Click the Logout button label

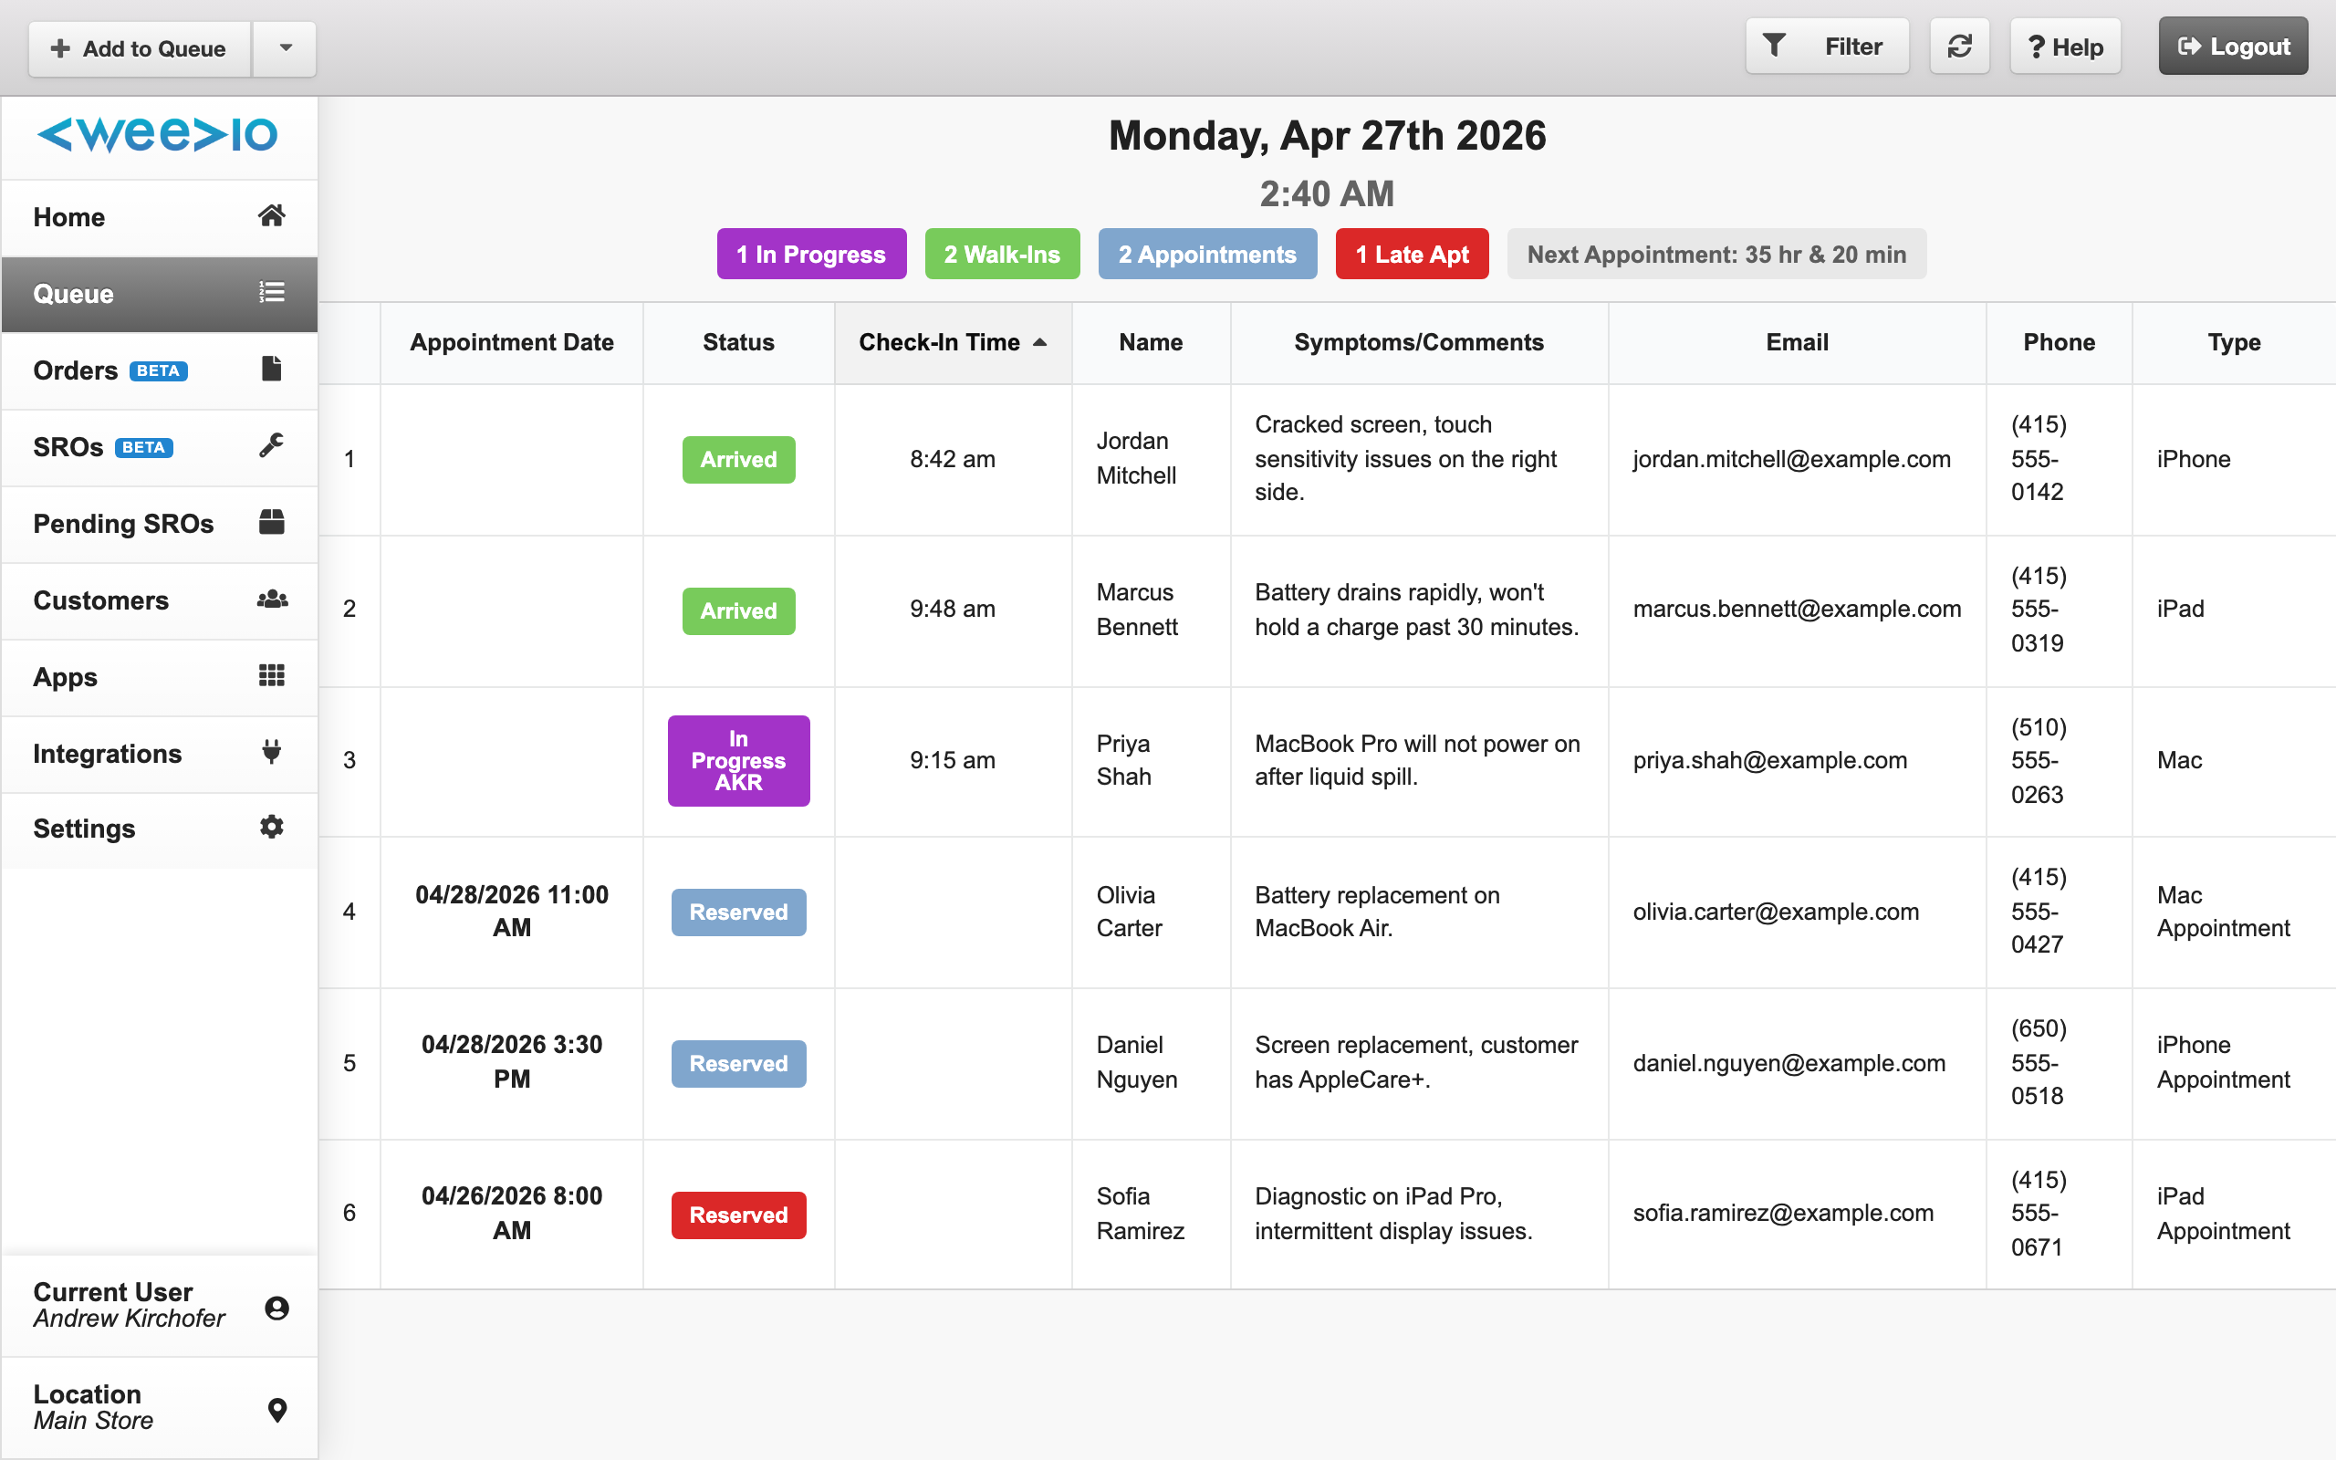click(x=2249, y=47)
